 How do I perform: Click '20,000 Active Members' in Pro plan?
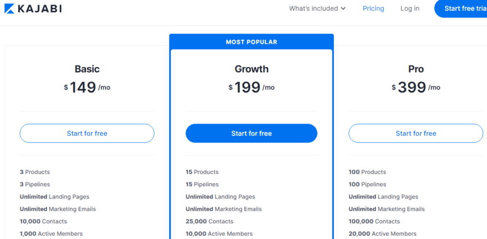(383, 234)
